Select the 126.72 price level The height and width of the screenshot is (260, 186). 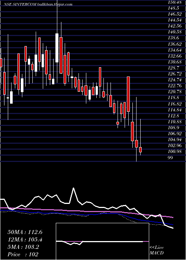(x=175, y=74)
